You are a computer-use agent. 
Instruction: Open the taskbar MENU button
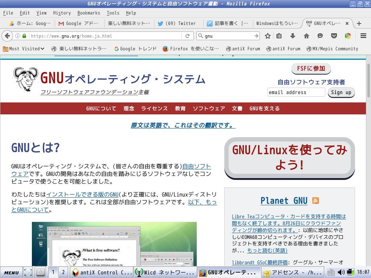[x=11, y=272]
